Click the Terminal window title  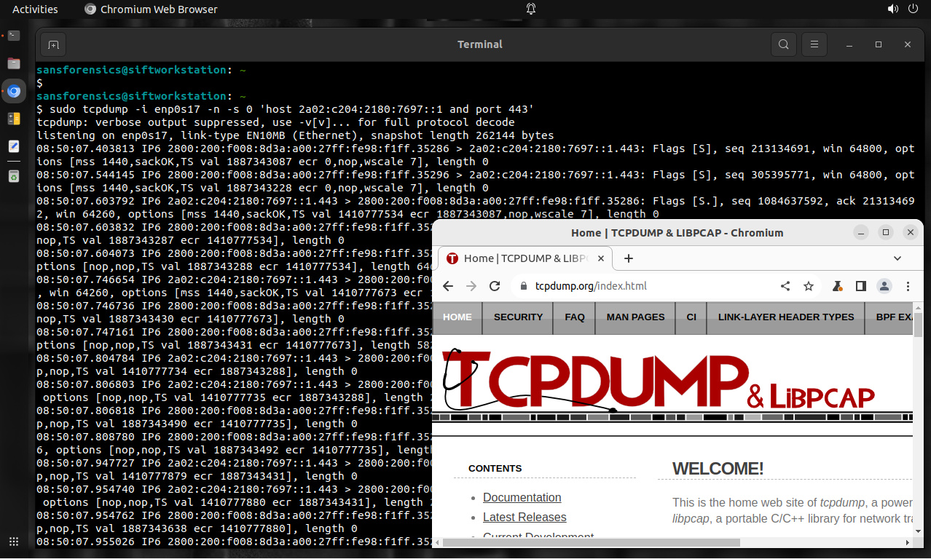coord(480,44)
